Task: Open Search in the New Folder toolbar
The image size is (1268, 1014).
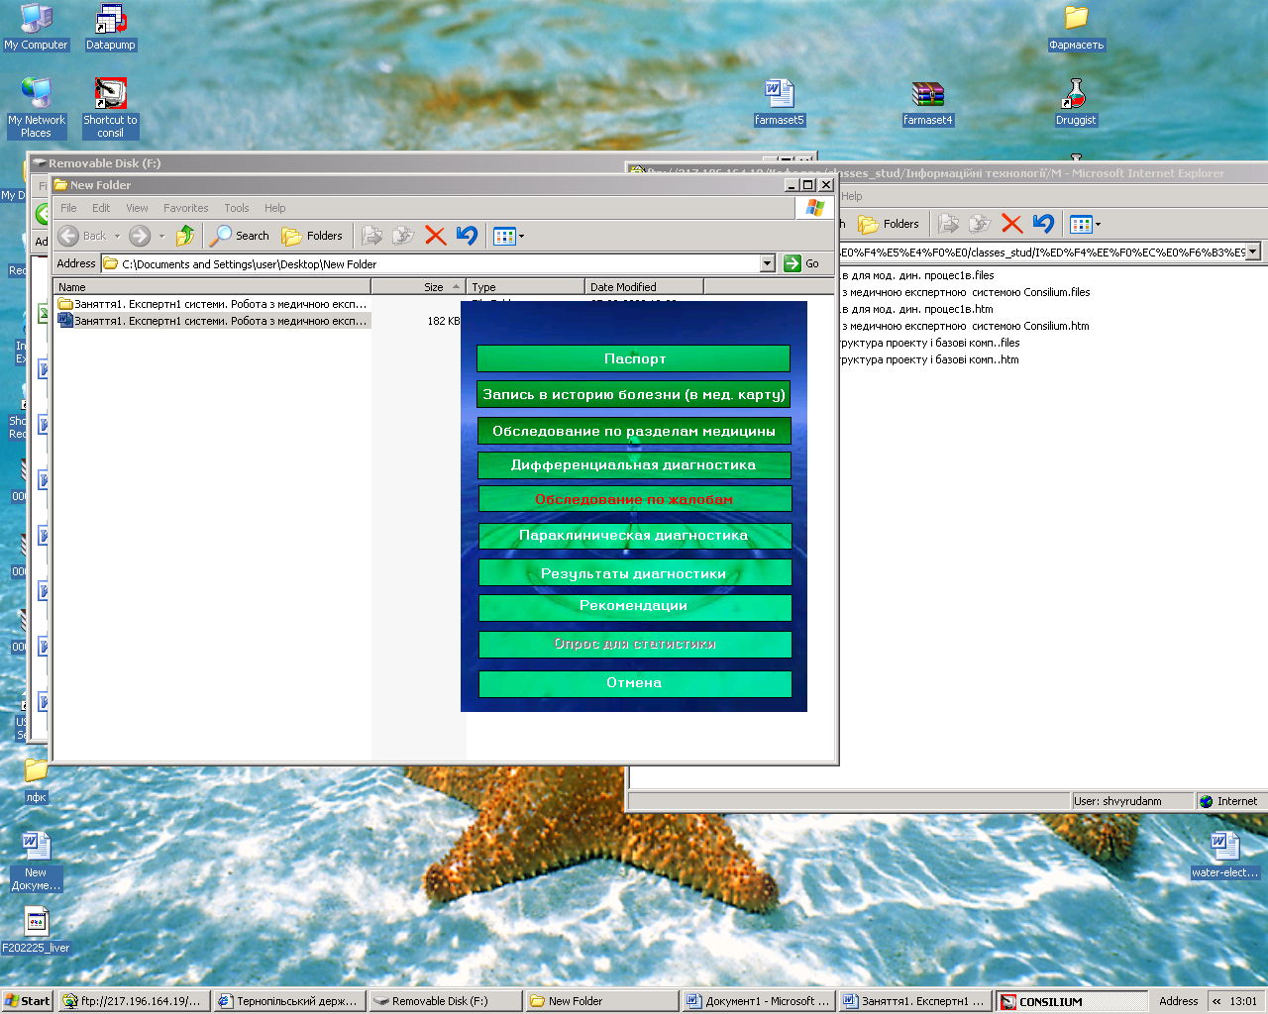Action: (240, 236)
